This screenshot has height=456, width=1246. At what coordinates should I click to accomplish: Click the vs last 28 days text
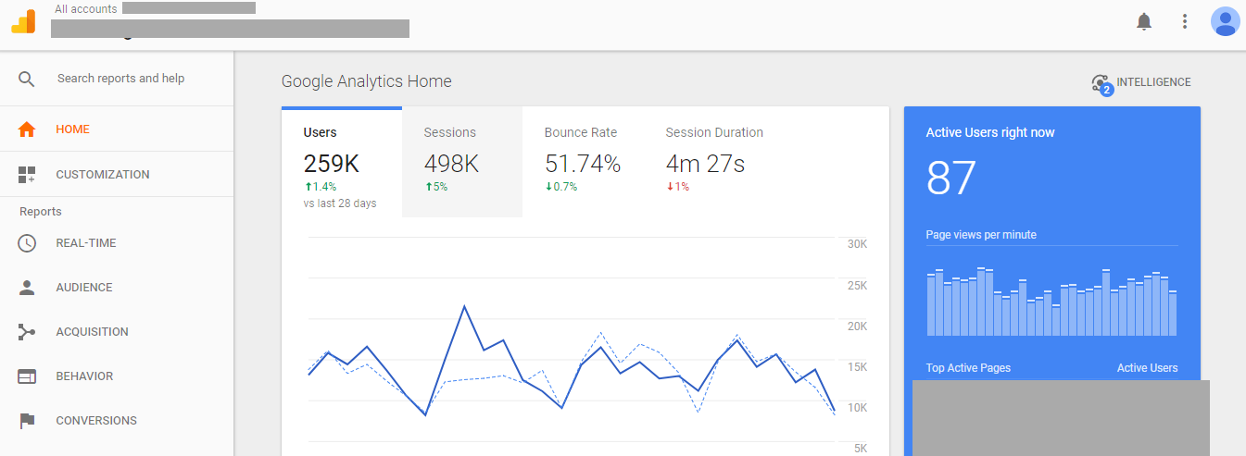(340, 203)
